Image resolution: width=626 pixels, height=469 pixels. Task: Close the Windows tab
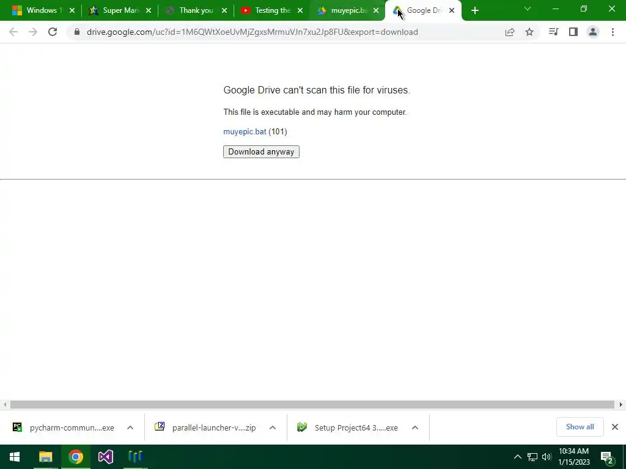pos(72,10)
